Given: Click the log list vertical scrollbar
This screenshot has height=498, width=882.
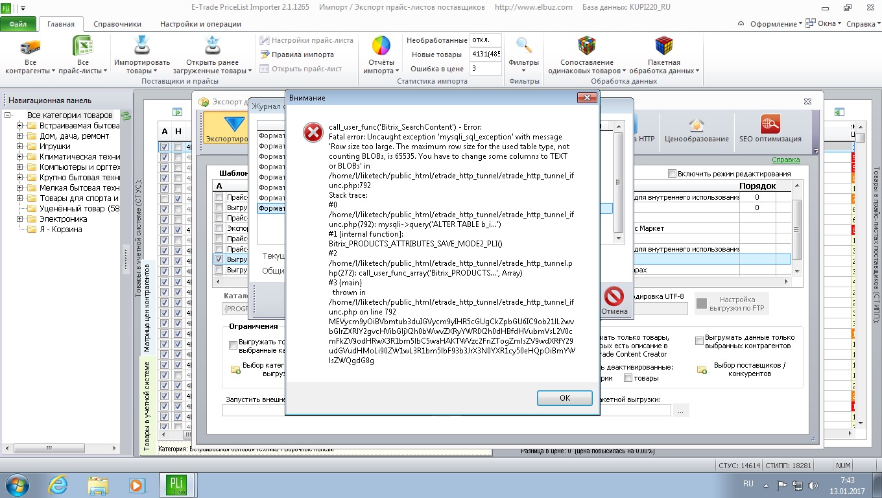Looking at the screenshot, I should (618, 184).
